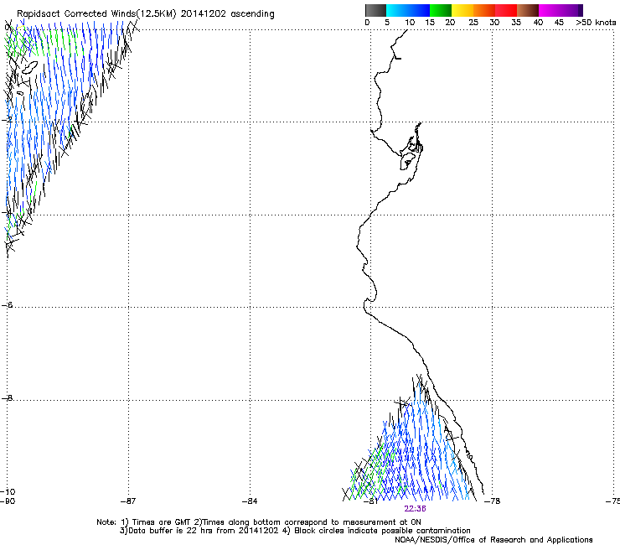Click the island inside the coastal gulf

pyautogui.click(x=407, y=162)
